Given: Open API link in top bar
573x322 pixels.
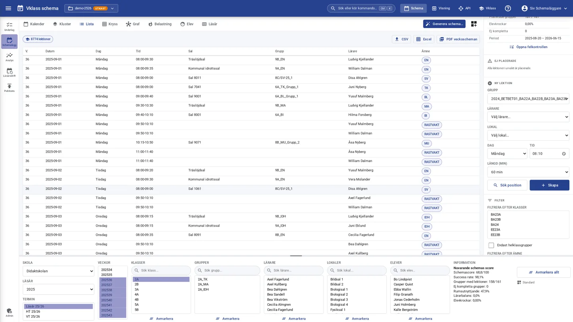Looking at the screenshot, I should click(x=464, y=8).
